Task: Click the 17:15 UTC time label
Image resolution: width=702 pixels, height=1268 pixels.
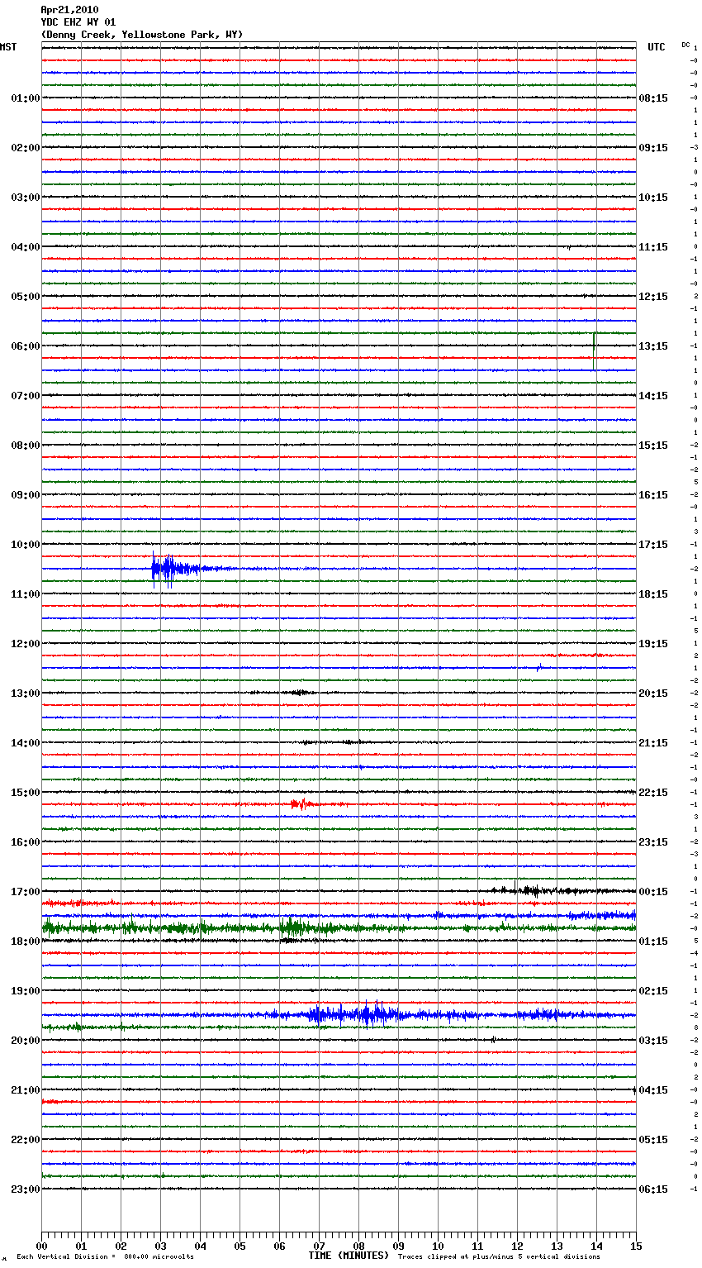Action: [653, 545]
